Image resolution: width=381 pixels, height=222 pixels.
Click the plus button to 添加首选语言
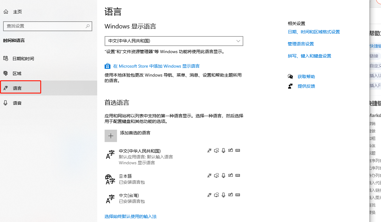tap(111, 136)
